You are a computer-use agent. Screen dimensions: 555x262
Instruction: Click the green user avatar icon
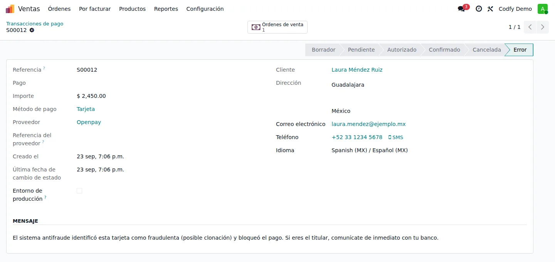[x=543, y=9]
